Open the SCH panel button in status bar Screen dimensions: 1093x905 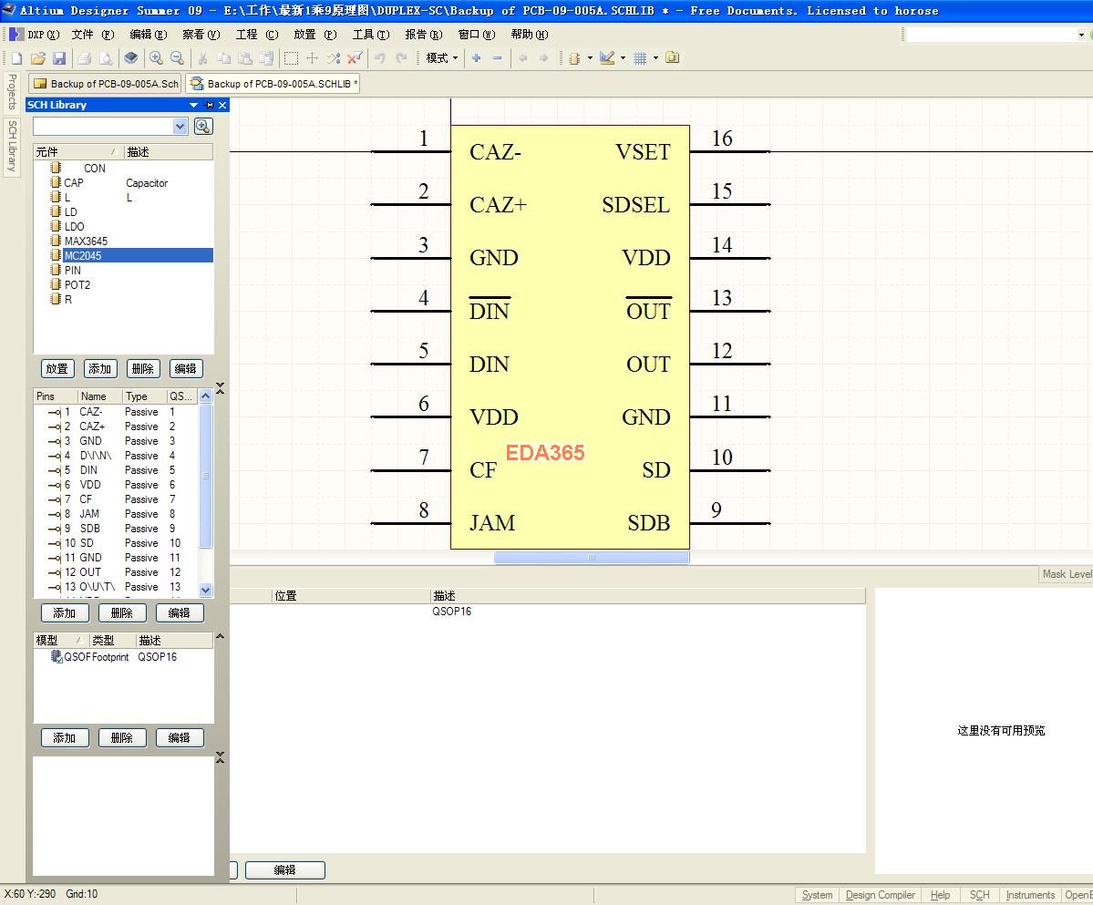coord(979,895)
